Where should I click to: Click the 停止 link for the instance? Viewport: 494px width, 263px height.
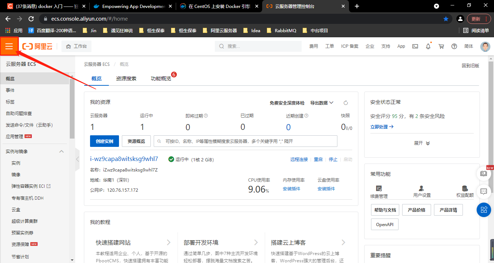333,159
